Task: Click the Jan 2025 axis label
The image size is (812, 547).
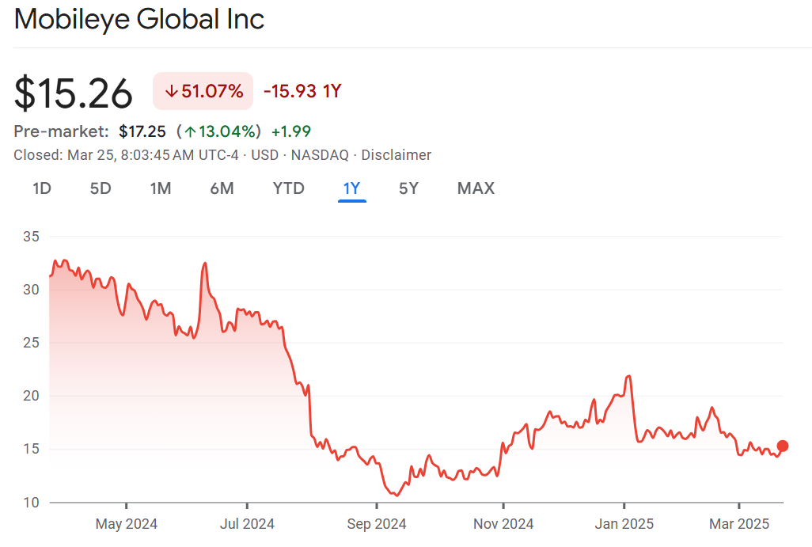Action: point(624,524)
